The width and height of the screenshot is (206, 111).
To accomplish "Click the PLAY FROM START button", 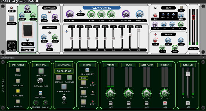I will [x=64, y=87].
